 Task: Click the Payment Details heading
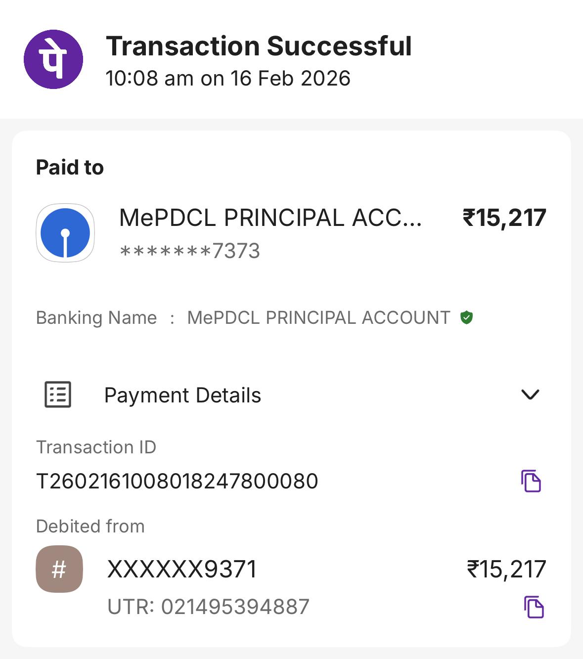(x=182, y=395)
